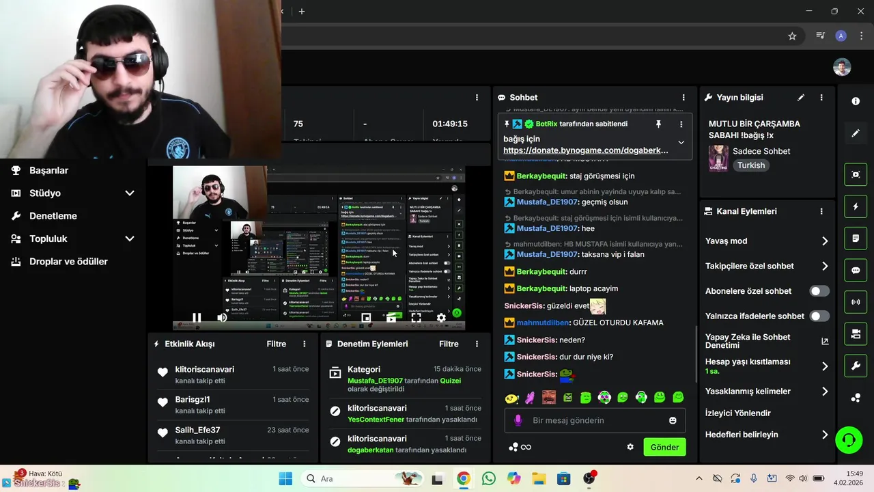Open channel points icon below chat input
The image size is (874, 492).
pyautogui.click(x=514, y=447)
